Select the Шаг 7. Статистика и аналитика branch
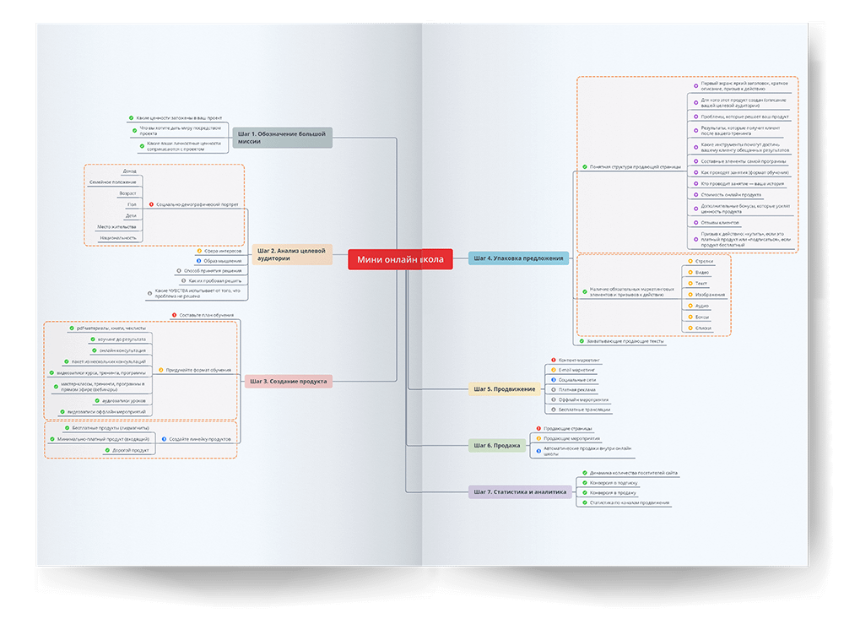Viewport: 844px width, 635px height. point(519,491)
